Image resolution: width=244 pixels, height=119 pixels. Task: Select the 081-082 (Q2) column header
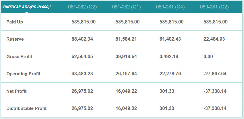(x=82, y=7)
